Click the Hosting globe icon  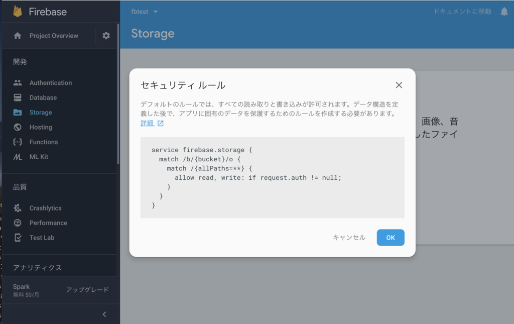(18, 127)
